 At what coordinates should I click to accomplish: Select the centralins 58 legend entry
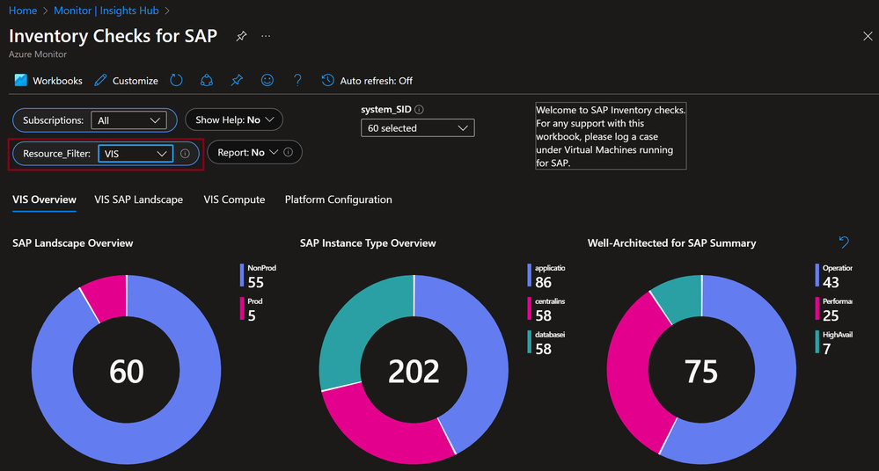pyautogui.click(x=546, y=309)
